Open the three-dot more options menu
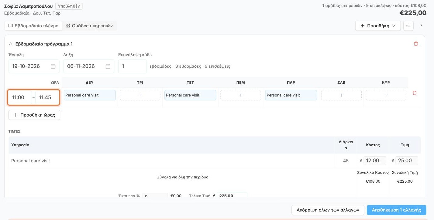The width and height of the screenshot is (434, 220). (x=421, y=26)
